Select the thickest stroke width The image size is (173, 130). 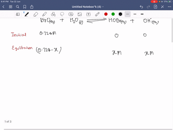(142, 14)
